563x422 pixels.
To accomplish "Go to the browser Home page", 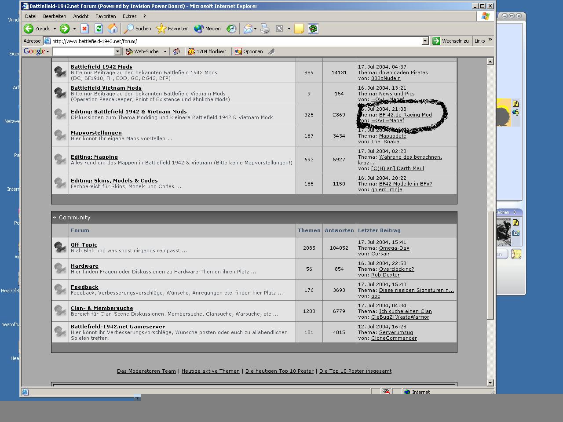I will (x=113, y=29).
